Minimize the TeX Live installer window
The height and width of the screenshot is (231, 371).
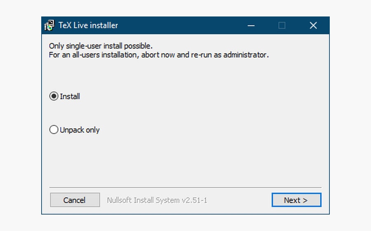click(251, 25)
